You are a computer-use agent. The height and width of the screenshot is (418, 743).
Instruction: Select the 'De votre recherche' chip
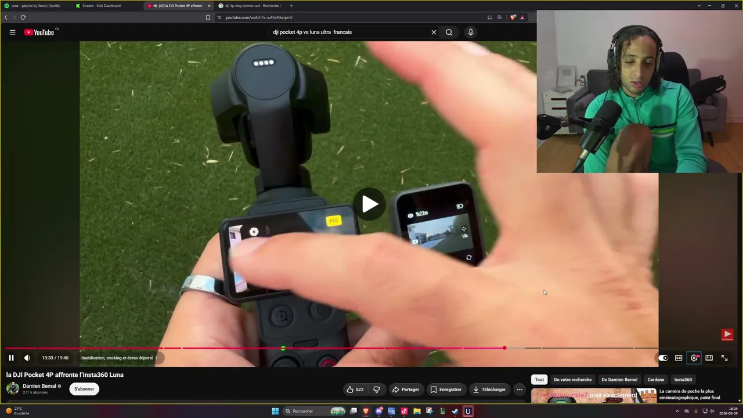(x=573, y=380)
